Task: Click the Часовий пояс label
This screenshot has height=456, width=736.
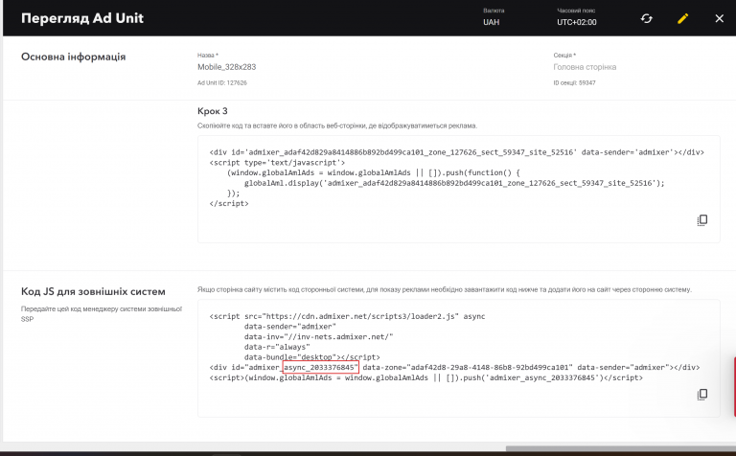Action: click(x=576, y=11)
